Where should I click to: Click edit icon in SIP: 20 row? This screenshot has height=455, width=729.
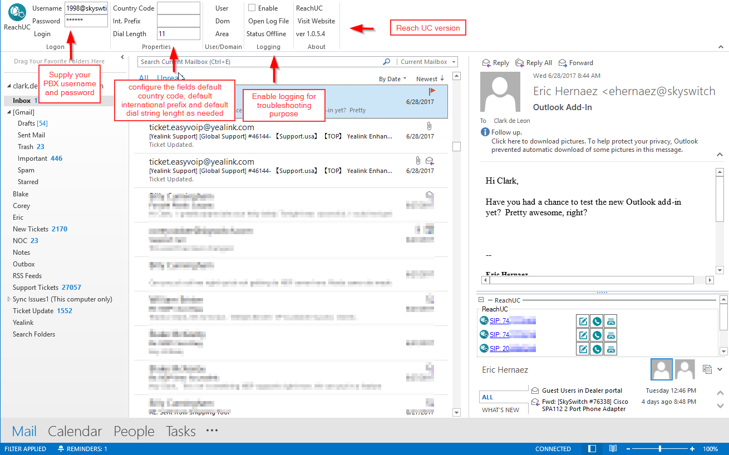(x=583, y=349)
